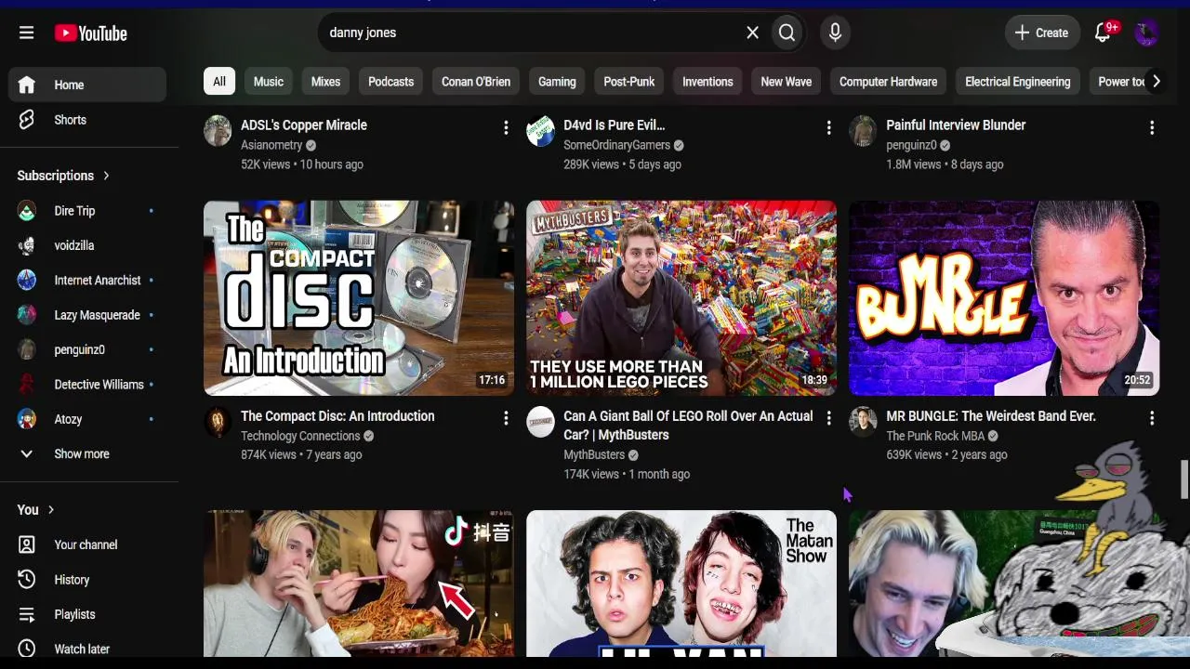Open the Mr Bungle video thumbnail

pyautogui.click(x=1004, y=298)
